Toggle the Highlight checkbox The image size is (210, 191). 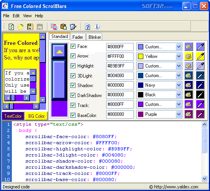pyautogui.click(x=73, y=66)
